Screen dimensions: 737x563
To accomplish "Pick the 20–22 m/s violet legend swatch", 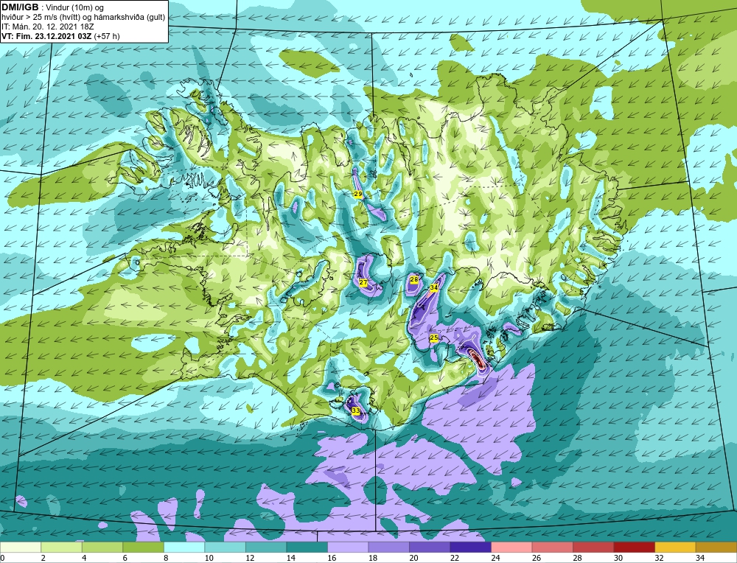I will coord(430,548).
